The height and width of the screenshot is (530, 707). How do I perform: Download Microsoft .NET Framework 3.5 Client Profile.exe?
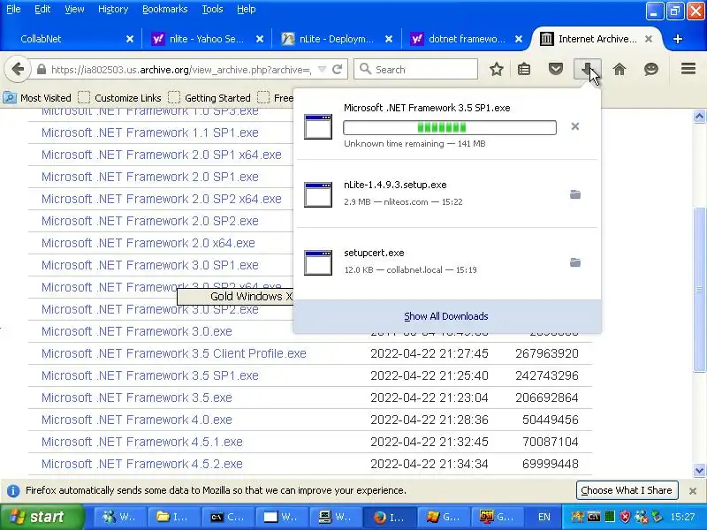click(173, 353)
